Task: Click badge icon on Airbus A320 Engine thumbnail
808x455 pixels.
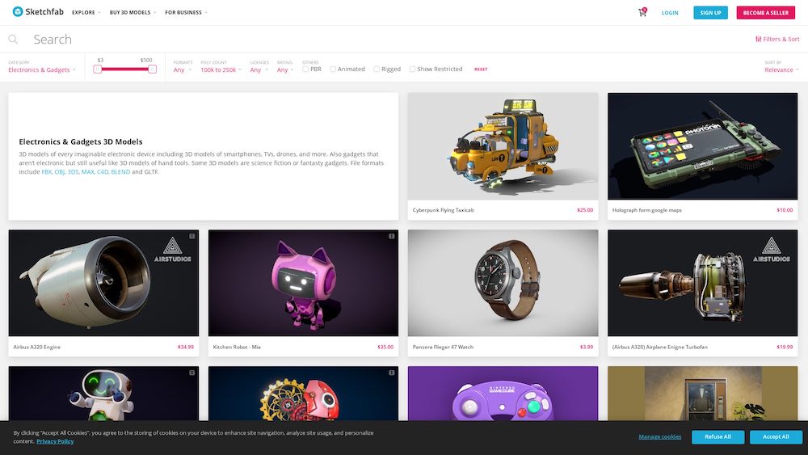Action: tap(192, 236)
